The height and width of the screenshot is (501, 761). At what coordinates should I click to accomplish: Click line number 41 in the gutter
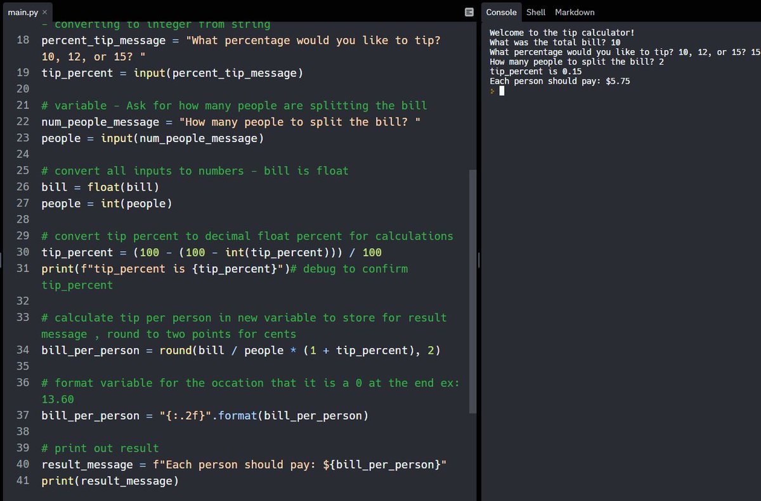click(23, 481)
